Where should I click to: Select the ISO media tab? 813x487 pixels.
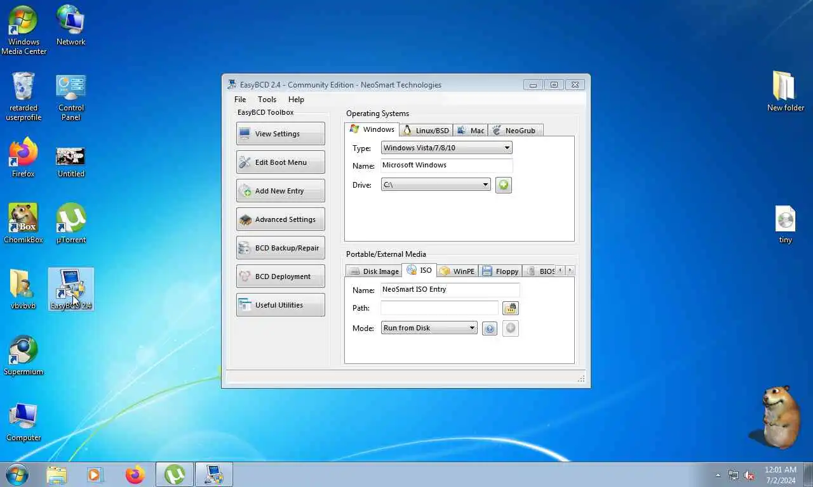pyautogui.click(x=419, y=270)
